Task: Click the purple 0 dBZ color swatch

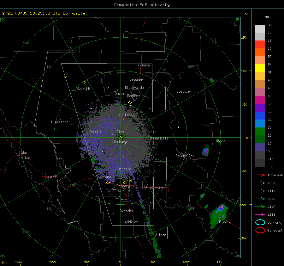Action: click(x=260, y=147)
